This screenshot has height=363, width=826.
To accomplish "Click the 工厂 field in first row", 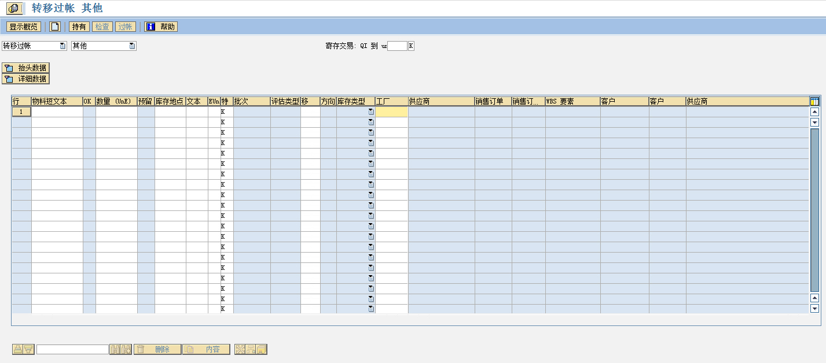I will [391, 112].
